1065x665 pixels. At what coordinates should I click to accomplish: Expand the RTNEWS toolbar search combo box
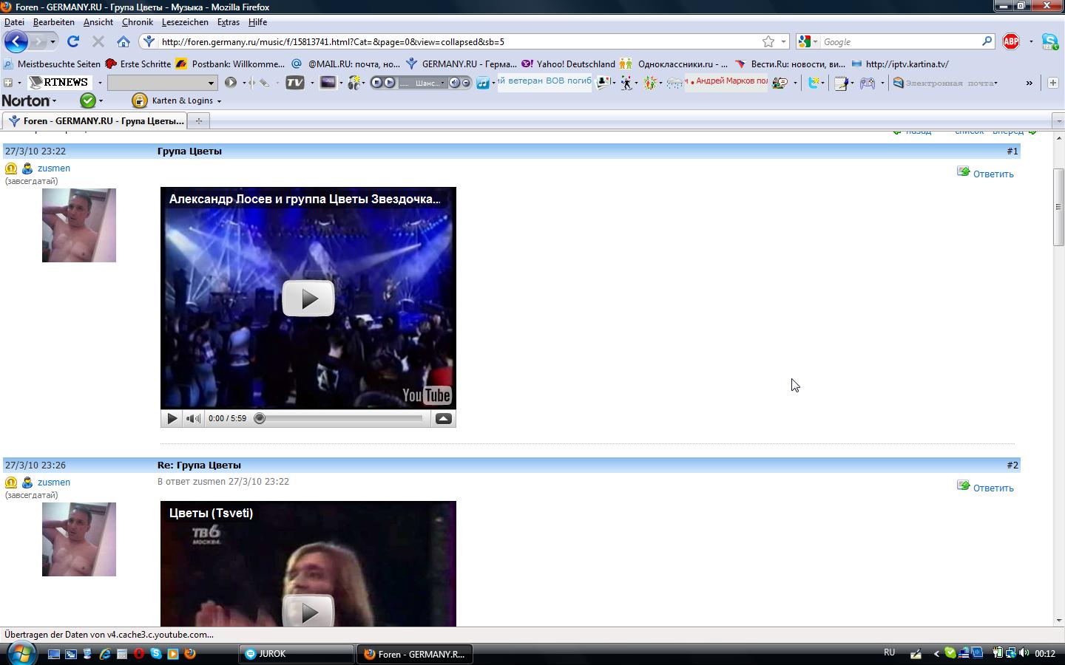click(211, 82)
